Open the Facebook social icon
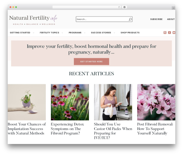 pyautogui.click(x=169, y=33)
